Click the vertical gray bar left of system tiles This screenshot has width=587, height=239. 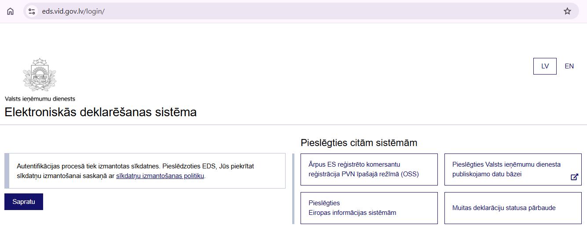pos(293,189)
